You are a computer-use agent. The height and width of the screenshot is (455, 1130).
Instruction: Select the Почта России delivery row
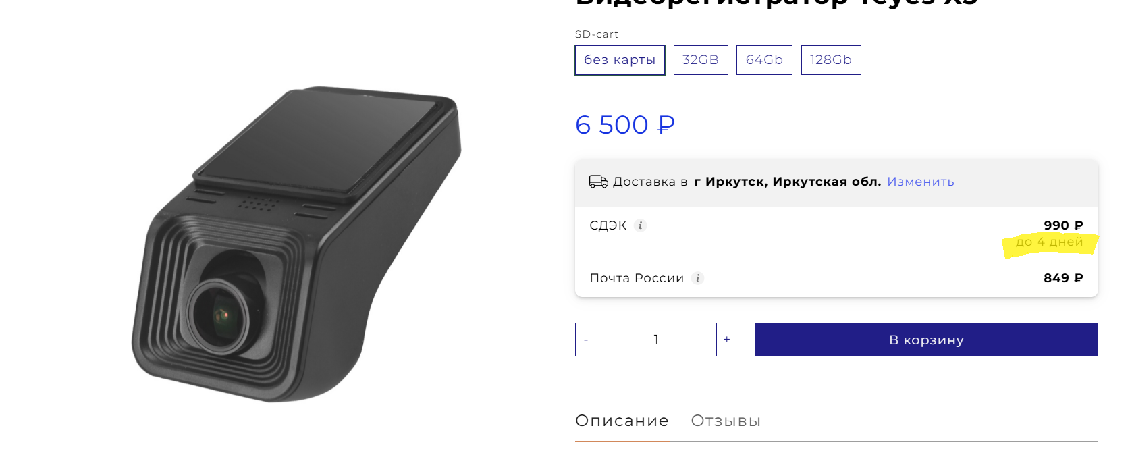tap(836, 278)
